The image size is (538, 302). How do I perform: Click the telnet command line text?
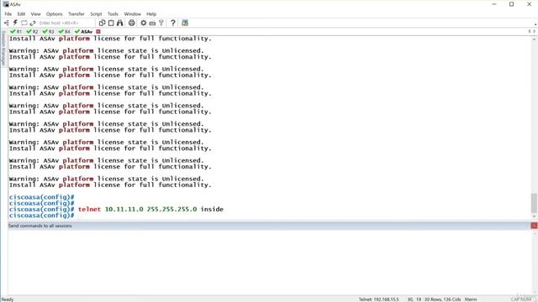[x=150, y=209]
